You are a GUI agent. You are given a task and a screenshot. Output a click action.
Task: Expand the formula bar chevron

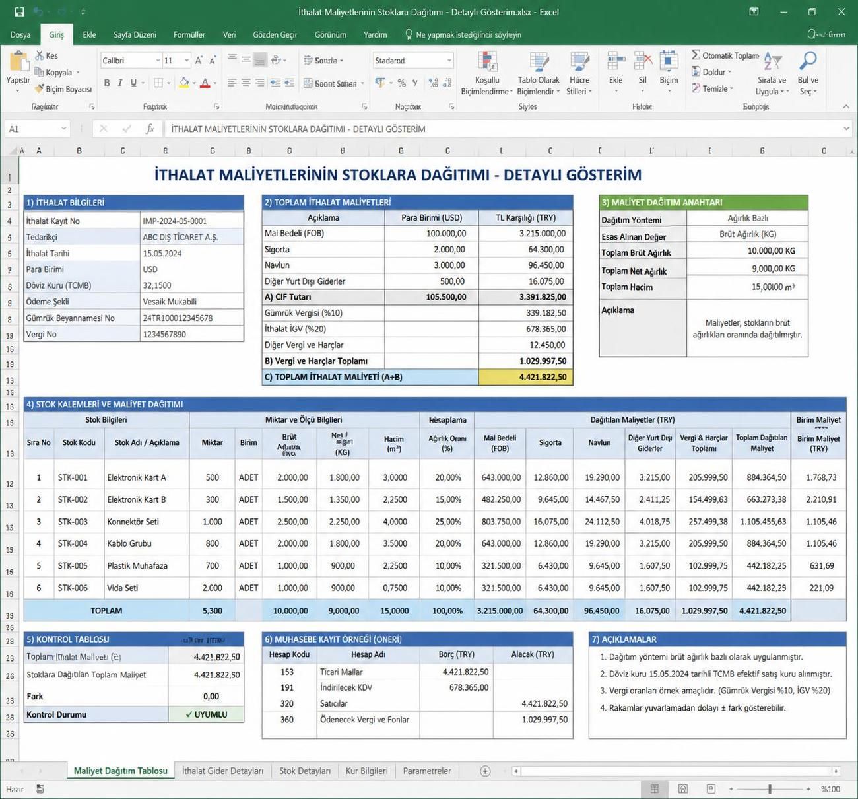click(x=846, y=129)
